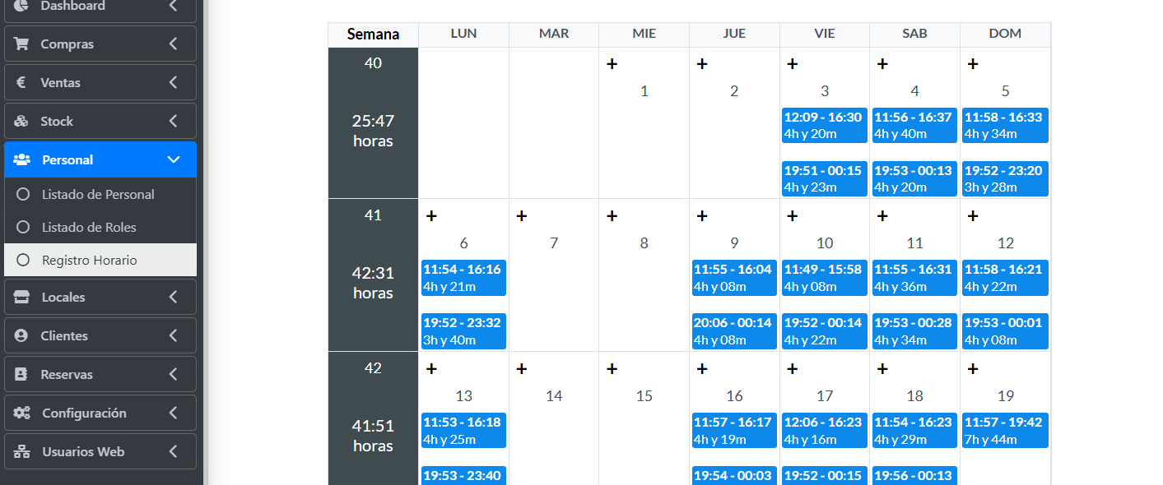Open the Ventas menu item
1163x485 pixels.
(x=61, y=82)
